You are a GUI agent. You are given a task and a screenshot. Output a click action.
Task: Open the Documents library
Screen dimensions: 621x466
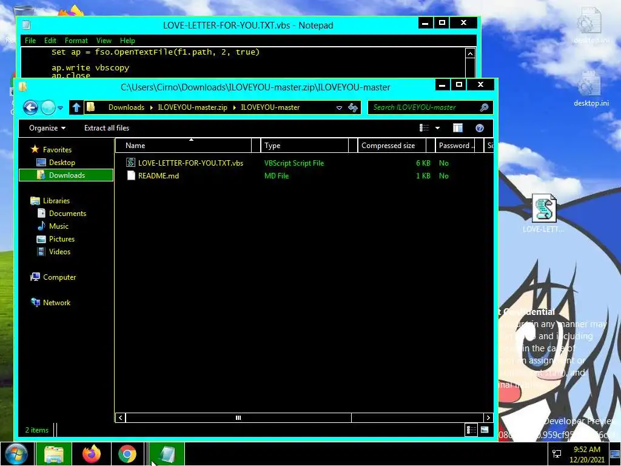(x=67, y=213)
